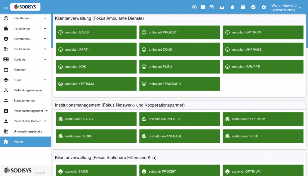Select the institutionen ANFRAGE module tile
Viewport: 308px width, 176px height.
(180, 136)
